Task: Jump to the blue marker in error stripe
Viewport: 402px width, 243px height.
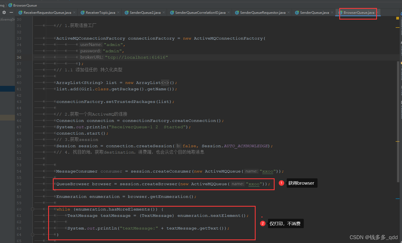Action: coord(397,199)
